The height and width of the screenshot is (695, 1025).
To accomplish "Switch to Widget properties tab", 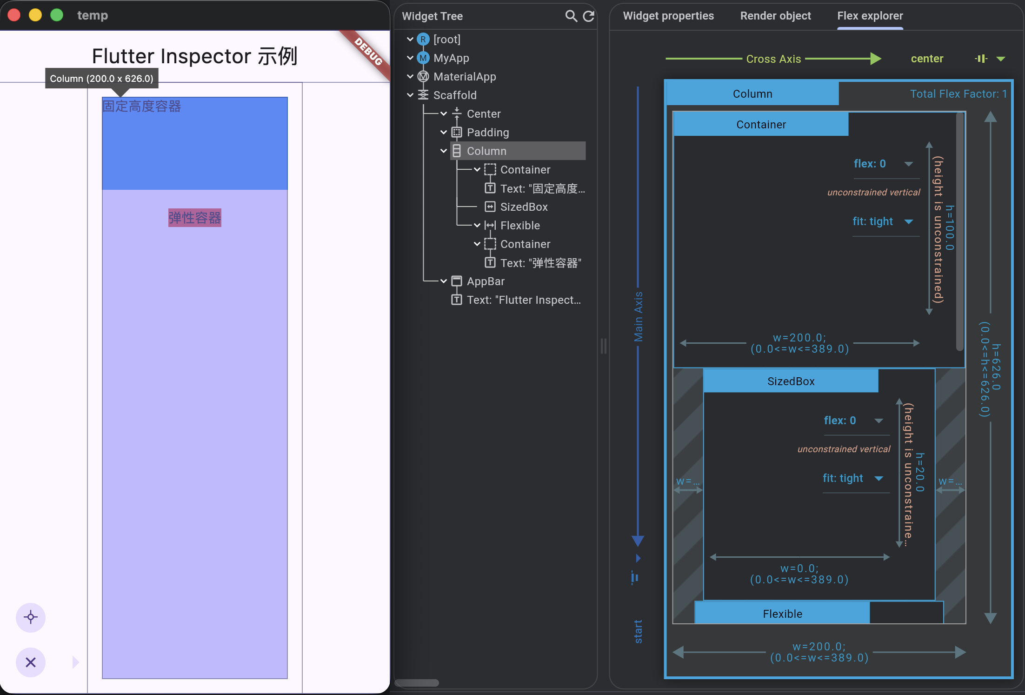I will [668, 16].
